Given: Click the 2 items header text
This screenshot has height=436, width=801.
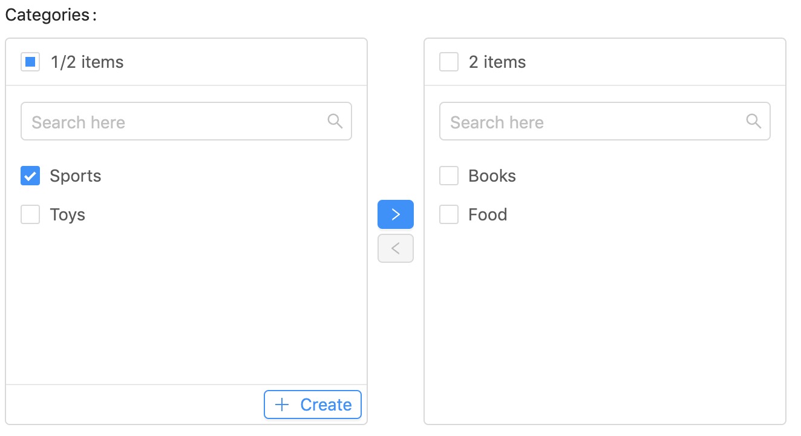Looking at the screenshot, I should (x=497, y=62).
